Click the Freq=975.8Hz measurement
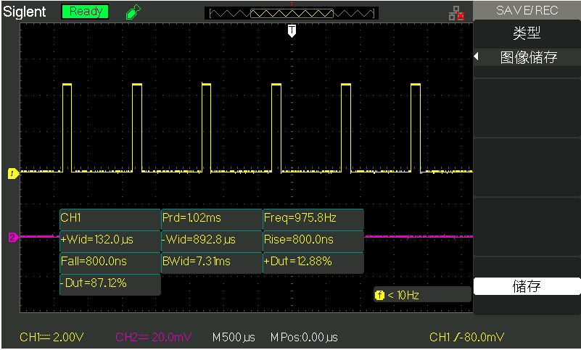Screen dimensions: 581x350 tap(313, 220)
